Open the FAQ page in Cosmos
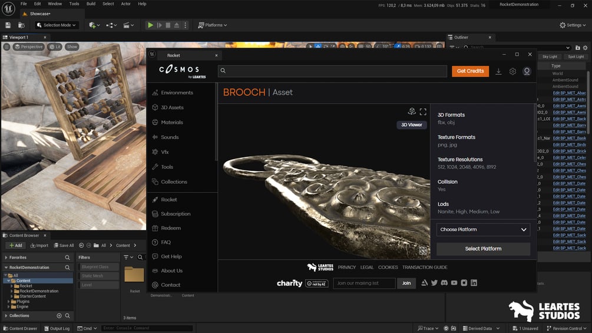This screenshot has height=333, width=592. (x=161, y=242)
